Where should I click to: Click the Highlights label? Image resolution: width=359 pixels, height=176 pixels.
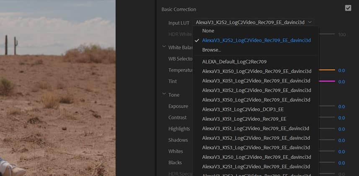(x=179, y=129)
